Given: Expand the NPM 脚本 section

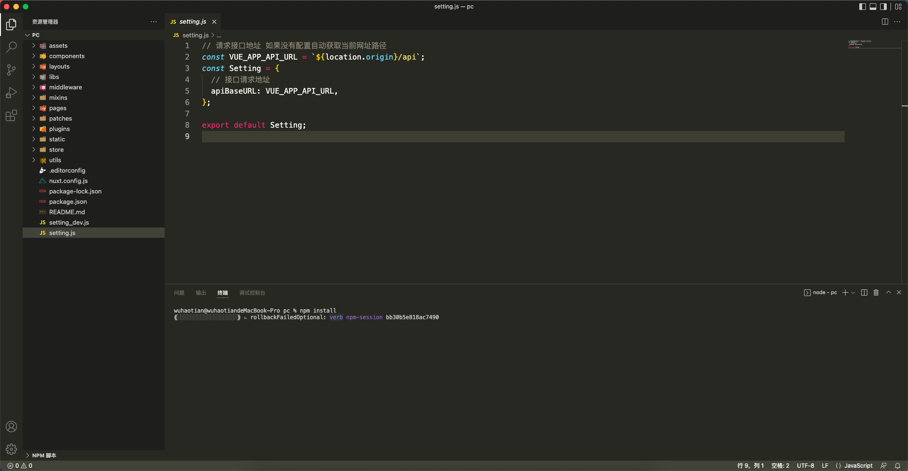Looking at the screenshot, I should [94, 455].
